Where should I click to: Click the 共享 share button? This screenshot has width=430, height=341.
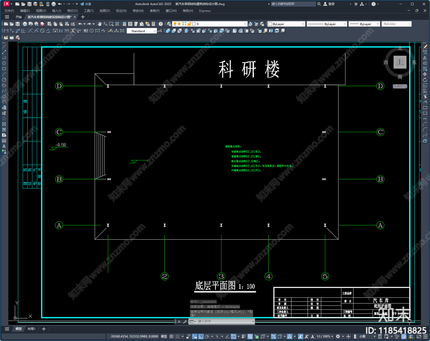[x=86, y=4]
